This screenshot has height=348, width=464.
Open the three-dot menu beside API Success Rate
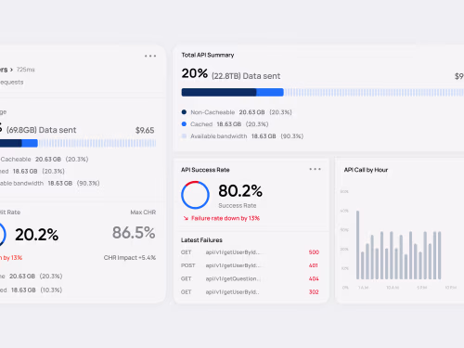pos(315,169)
